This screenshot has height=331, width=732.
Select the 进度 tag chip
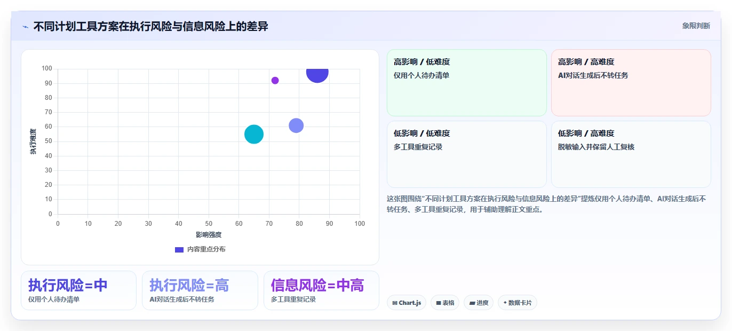click(479, 303)
